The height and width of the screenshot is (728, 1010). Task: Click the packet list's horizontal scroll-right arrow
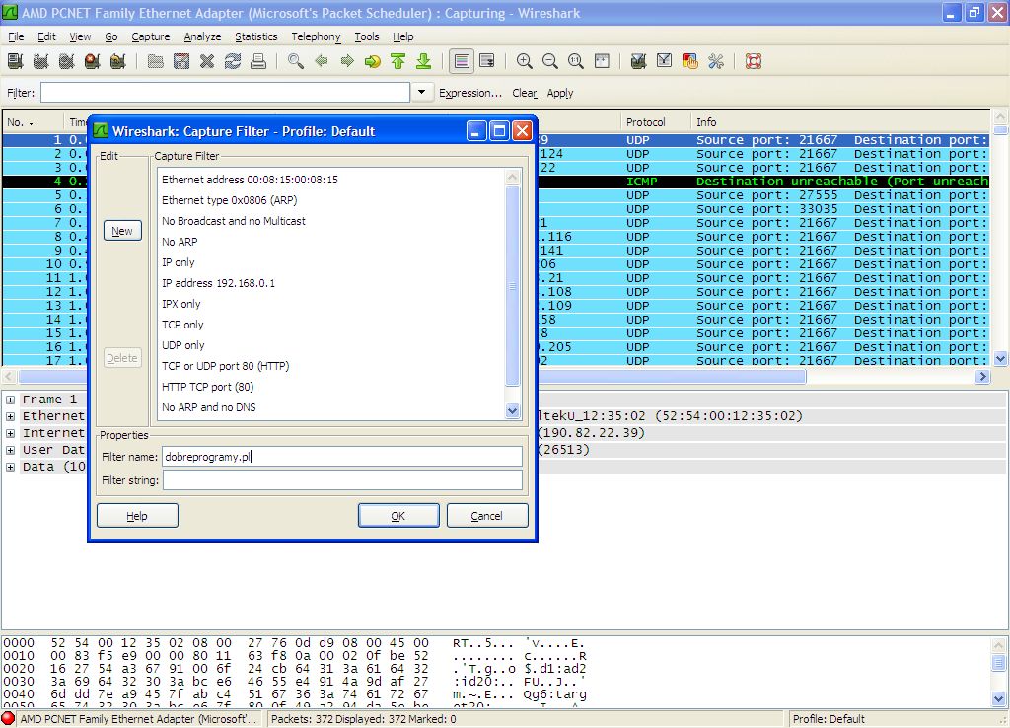click(x=982, y=376)
